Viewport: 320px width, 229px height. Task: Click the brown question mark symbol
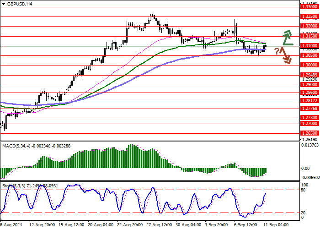(x=277, y=51)
